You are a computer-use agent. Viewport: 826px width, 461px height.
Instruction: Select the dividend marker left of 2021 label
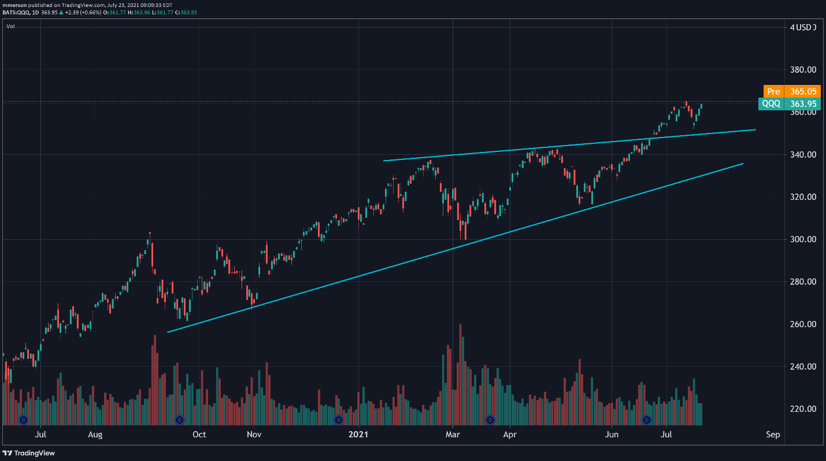(339, 419)
